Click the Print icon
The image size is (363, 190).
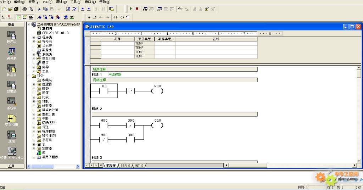click(24, 9)
